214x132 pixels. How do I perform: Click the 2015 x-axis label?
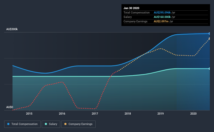[x=29, y=114]
